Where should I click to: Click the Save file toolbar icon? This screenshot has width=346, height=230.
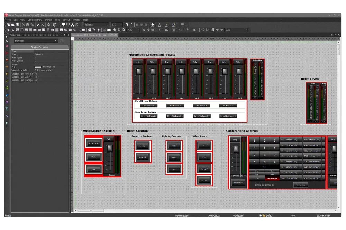(x=17, y=25)
